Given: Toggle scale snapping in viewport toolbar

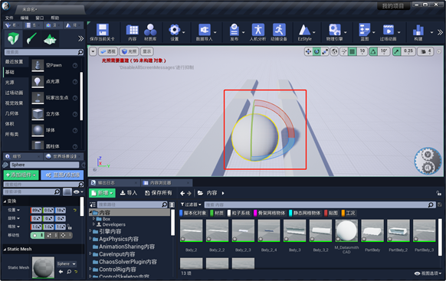Looking at the screenshot, I should (x=396, y=51).
